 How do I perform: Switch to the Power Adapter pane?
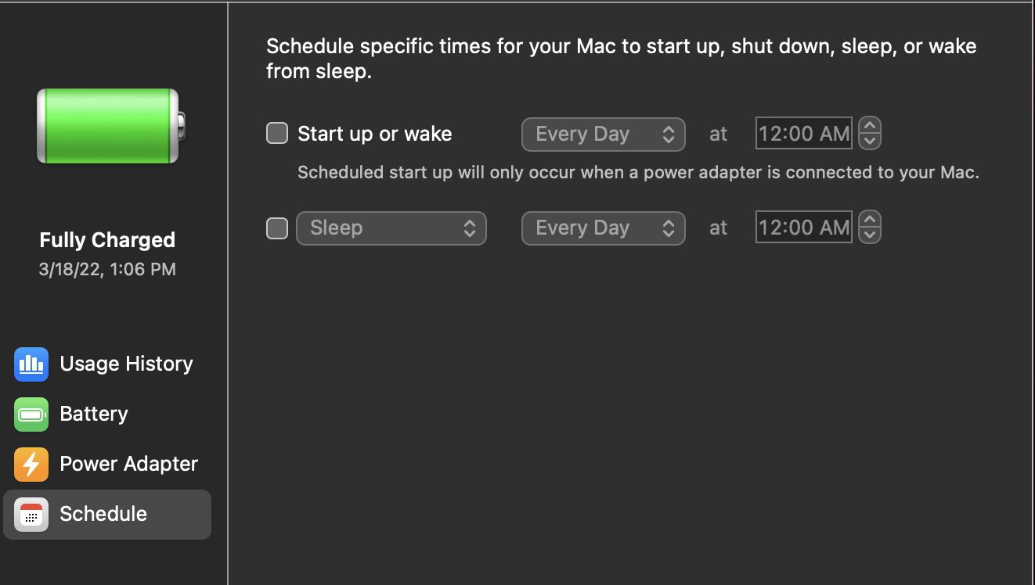pyautogui.click(x=128, y=465)
